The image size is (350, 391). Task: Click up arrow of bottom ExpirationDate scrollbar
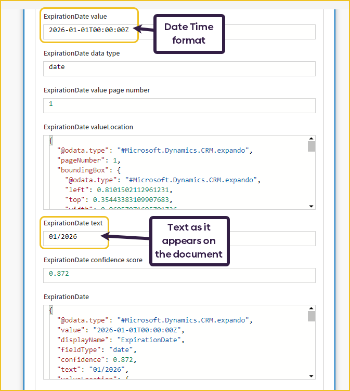311,308
